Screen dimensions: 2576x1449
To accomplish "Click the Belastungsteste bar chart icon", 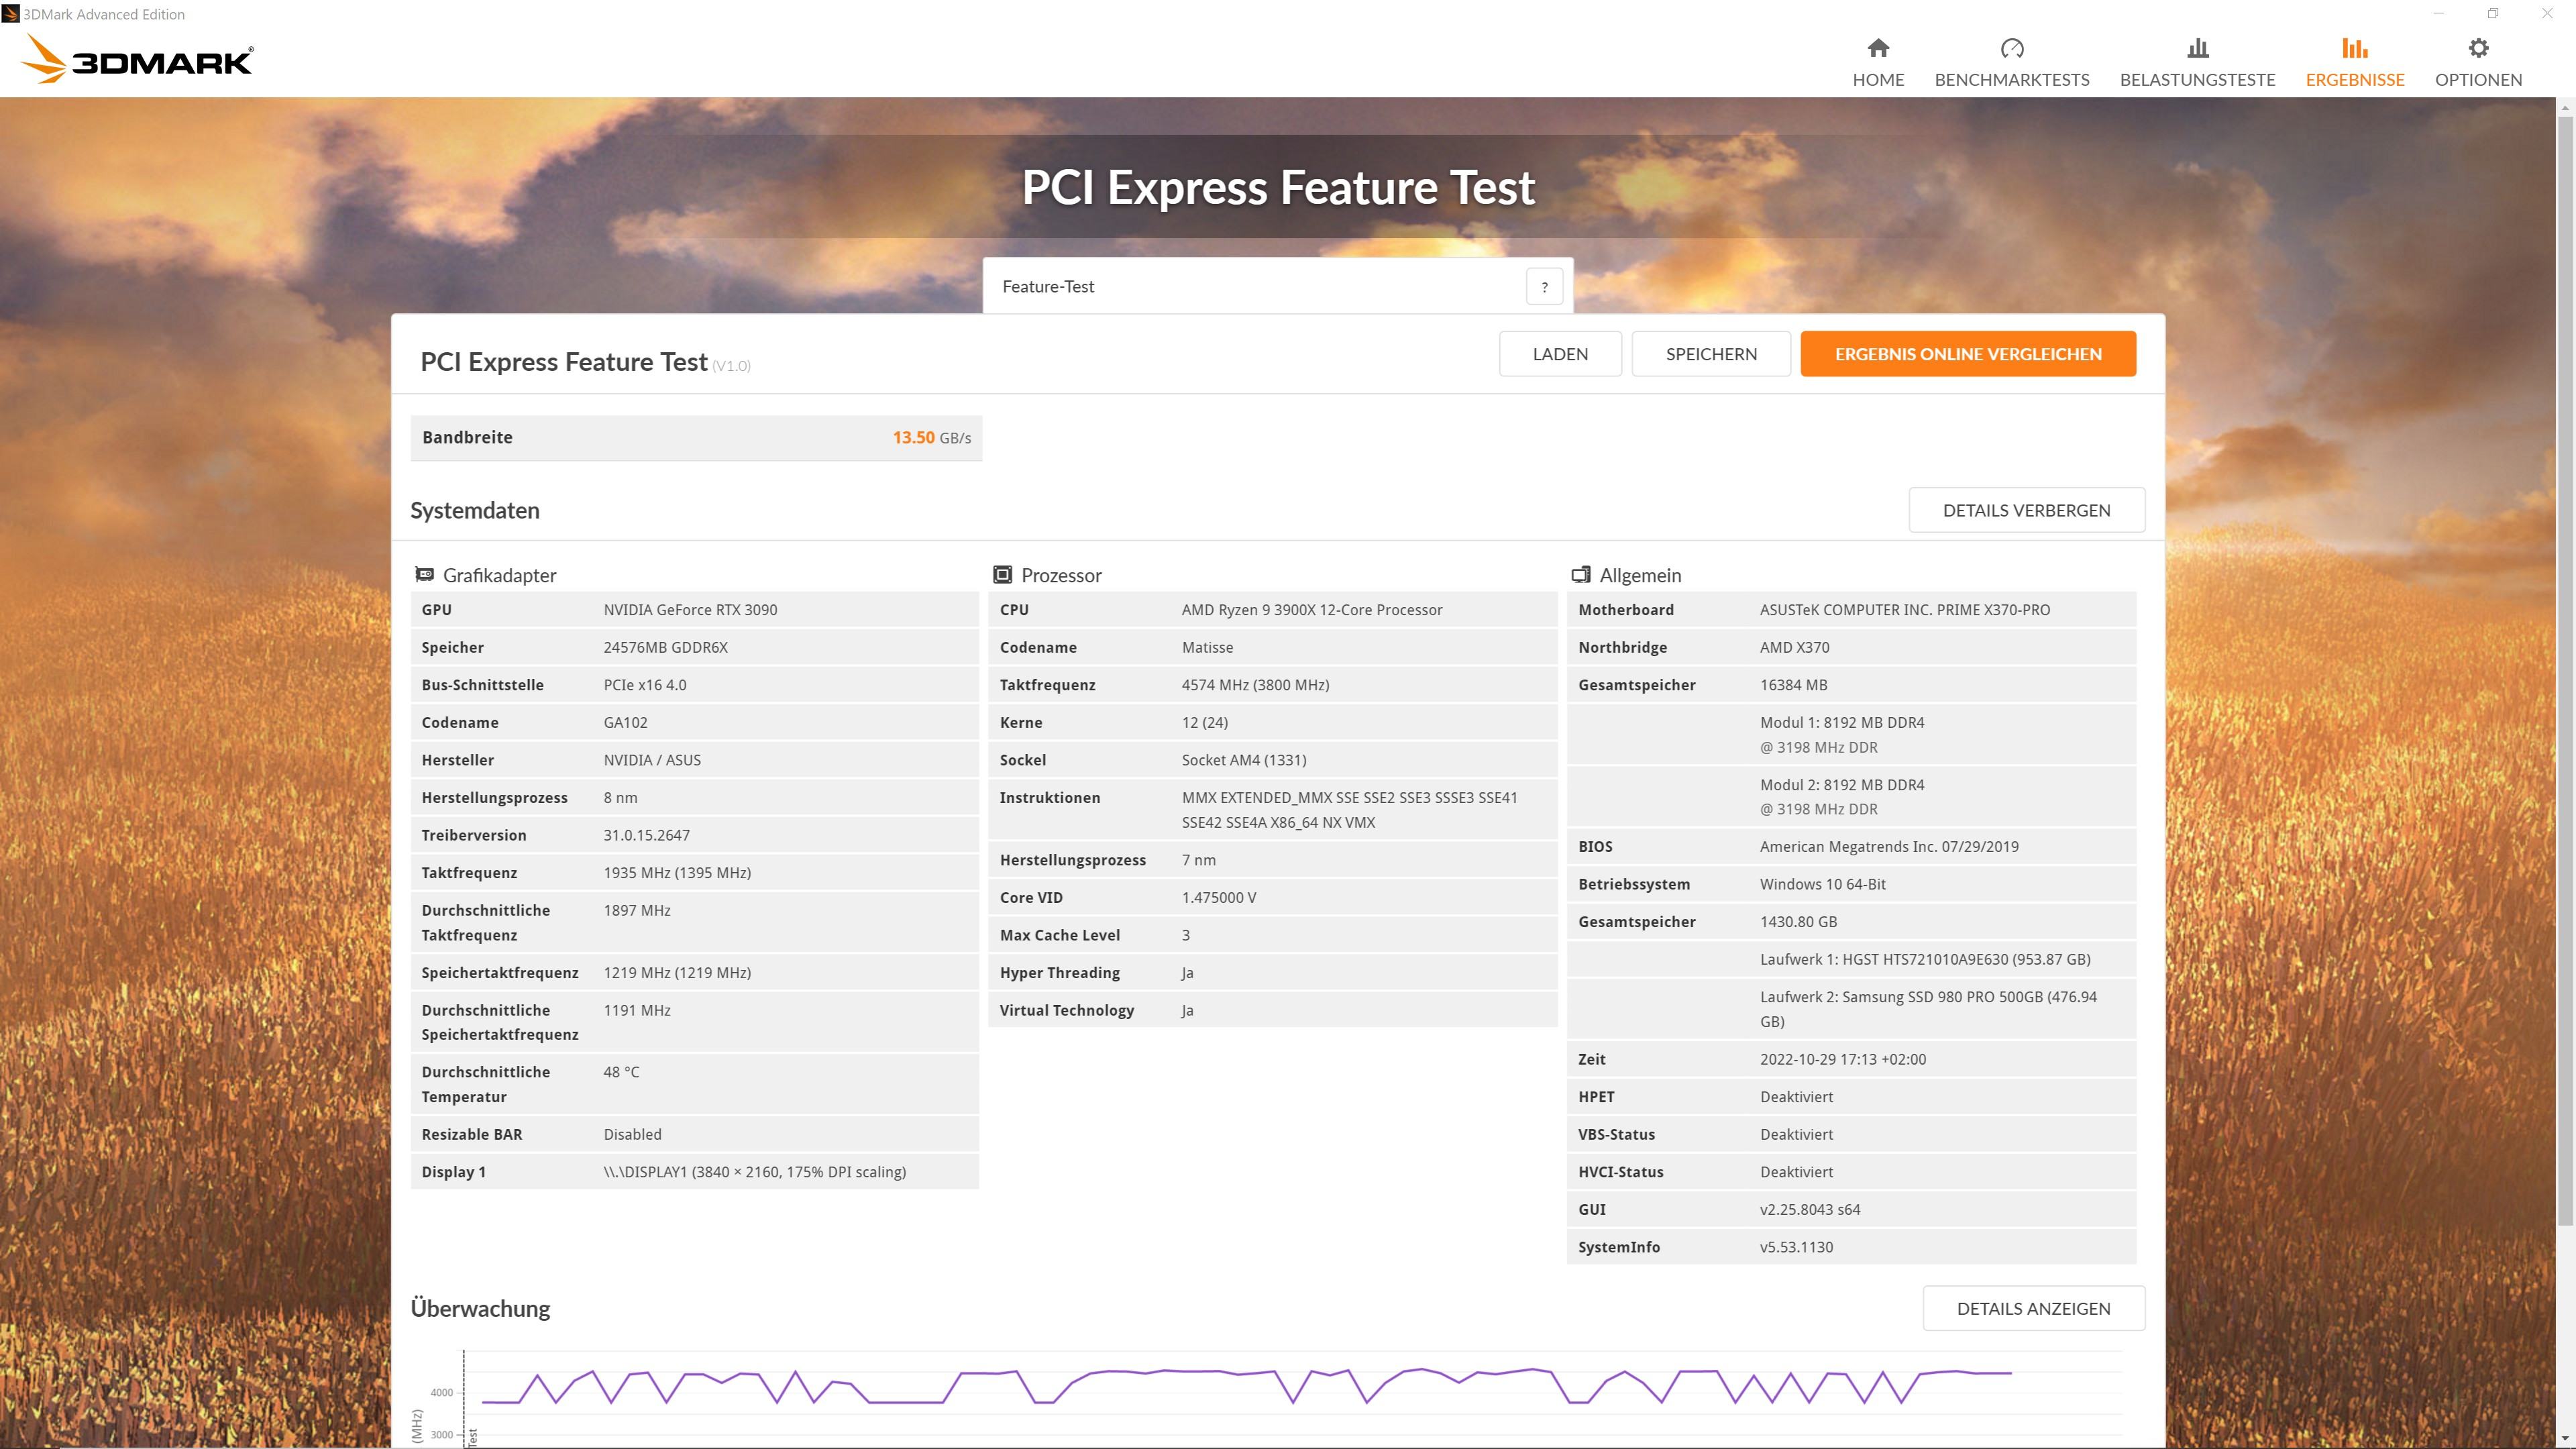I will tap(2197, 48).
